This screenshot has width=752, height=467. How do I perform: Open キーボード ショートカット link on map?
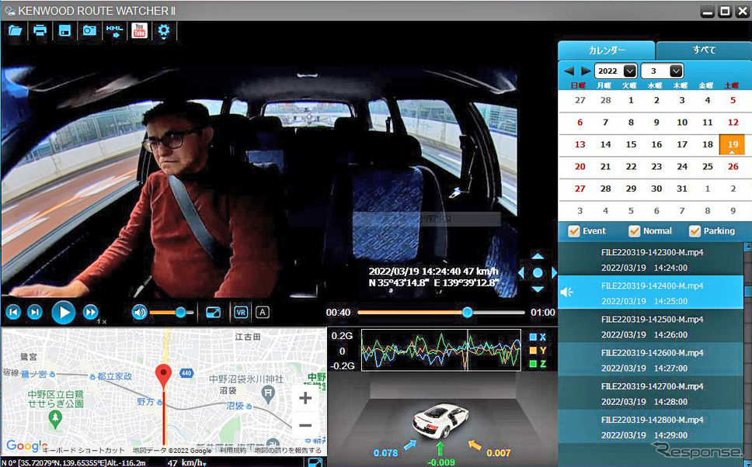coord(84,451)
